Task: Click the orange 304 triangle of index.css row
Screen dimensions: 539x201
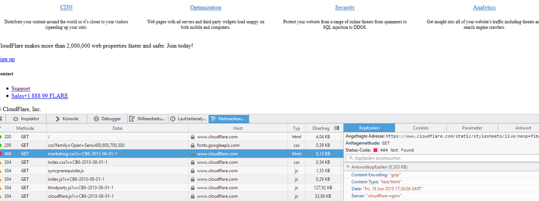Action: point(1,162)
